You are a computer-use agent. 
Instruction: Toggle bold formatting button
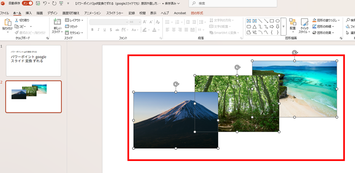click(92, 30)
